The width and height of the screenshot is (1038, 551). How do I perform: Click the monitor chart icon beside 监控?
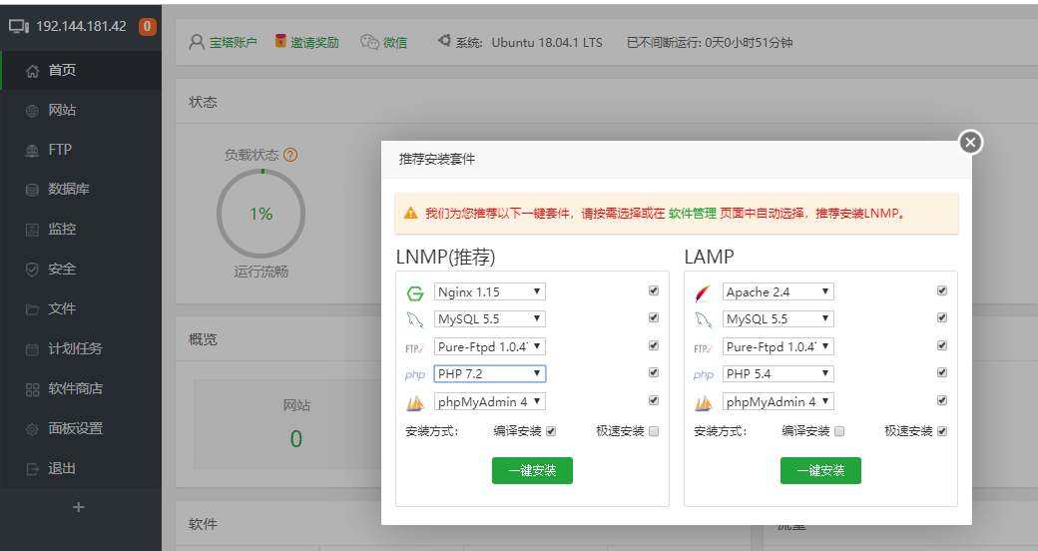click(x=32, y=230)
